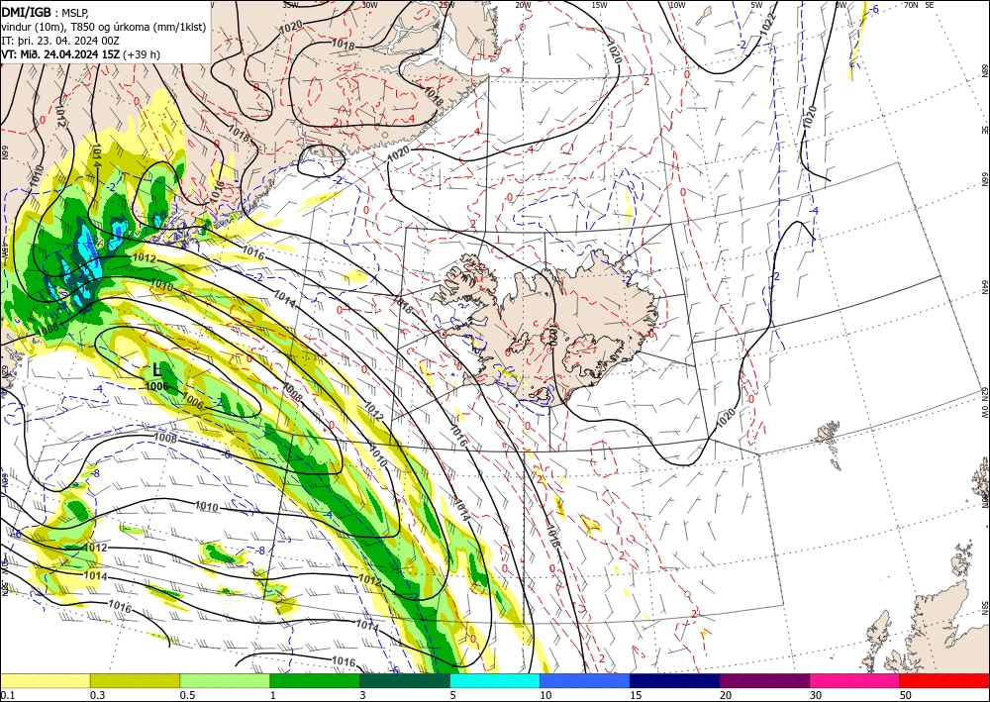The height and width of the screenshot is (702, 990).
Task: Pick the dark green 3 mm legend swatch
Action: point(405,680)
